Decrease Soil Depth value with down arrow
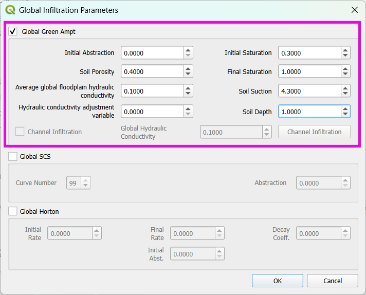The height and width of the screenshot is (295, 366). [345, 114]
